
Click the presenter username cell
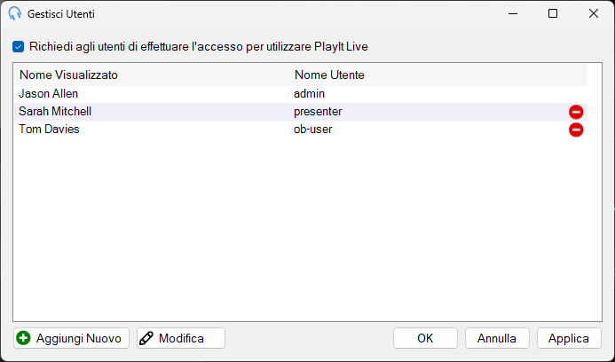(x=318, y=112)
